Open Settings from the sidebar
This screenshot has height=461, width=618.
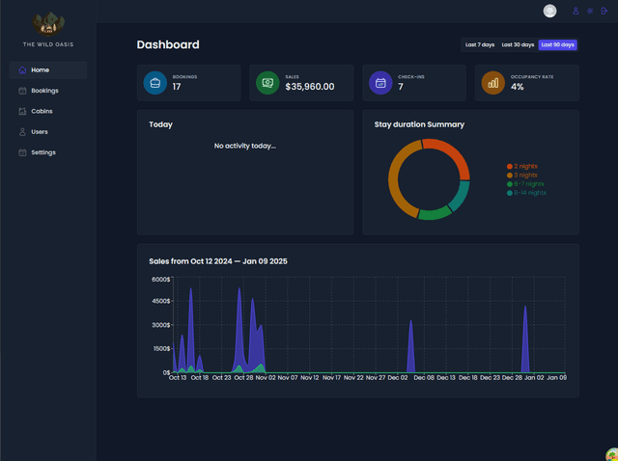42,152
